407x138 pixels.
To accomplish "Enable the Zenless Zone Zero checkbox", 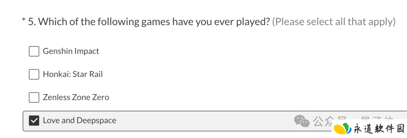I will point(34,97).
